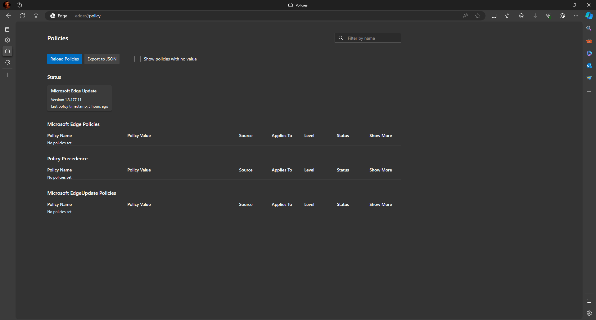This screenshot has height=320, width=596.
Task: Click the Microsoft EdgeUpdate Policies section heading
Action: click(82, 193)
